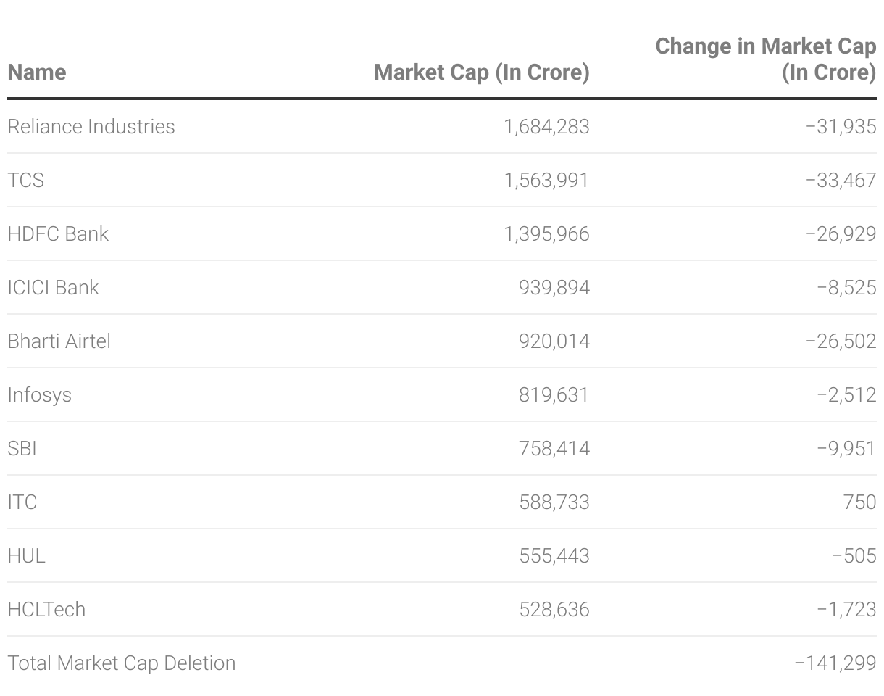
Task: Click the SBI row name
Action: tap(22, 449)
